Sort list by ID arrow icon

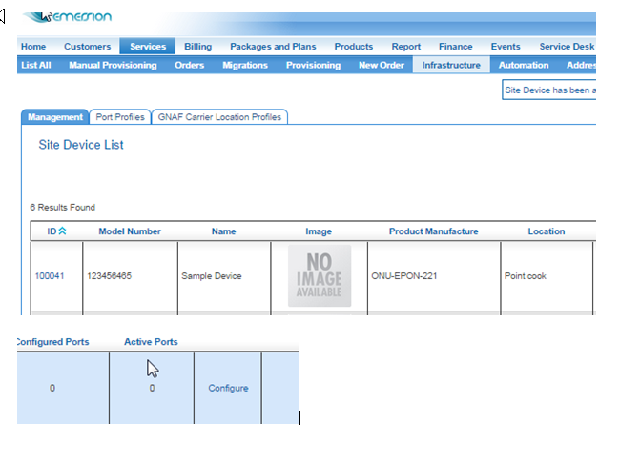click(x=62, y=231)
